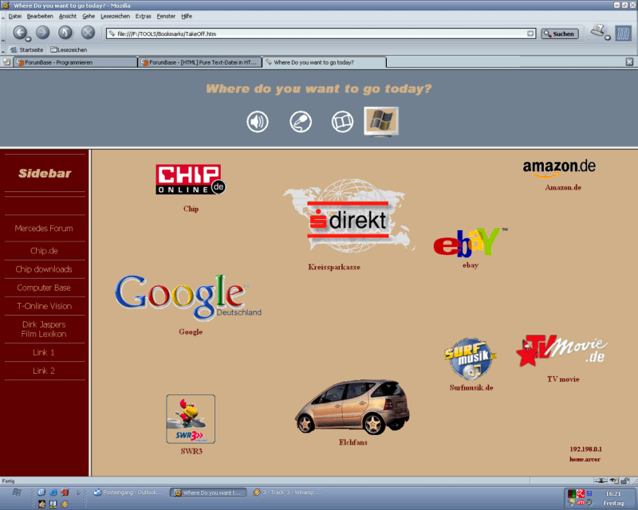Screen dimensions: 638x510
Task: Click the Google Deutschland logo
Action: pyautogui.click(x=188, y=297)
